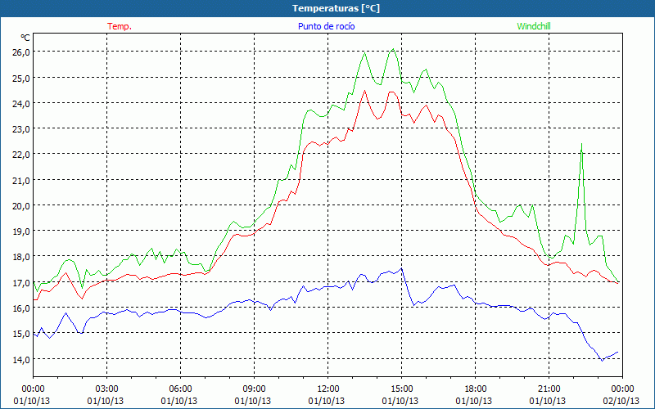Click the 16,0 y-axis value
This screenshot has height=409, width=655.
pyautogui.click(x=21, y=308)
